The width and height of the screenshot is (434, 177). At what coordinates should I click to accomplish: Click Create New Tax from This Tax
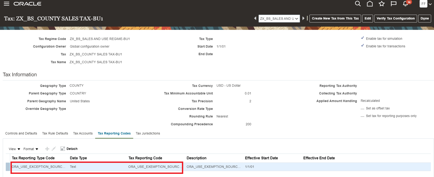tap(335, 18)
